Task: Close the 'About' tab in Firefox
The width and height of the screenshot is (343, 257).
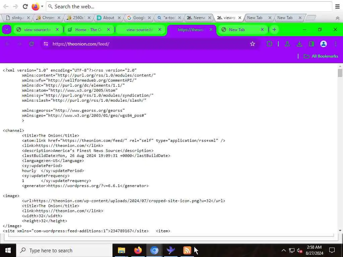Action: (x=119, y=18)
